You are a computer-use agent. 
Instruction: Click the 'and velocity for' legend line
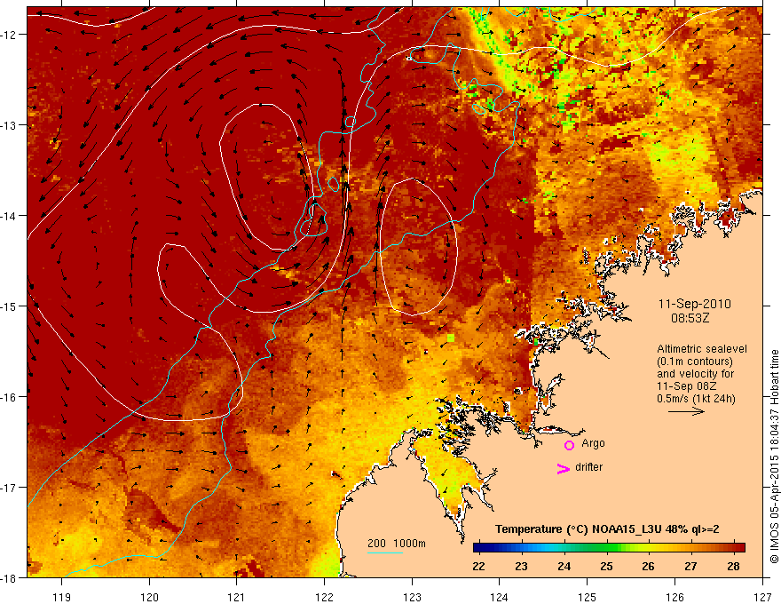pos(695,374)
